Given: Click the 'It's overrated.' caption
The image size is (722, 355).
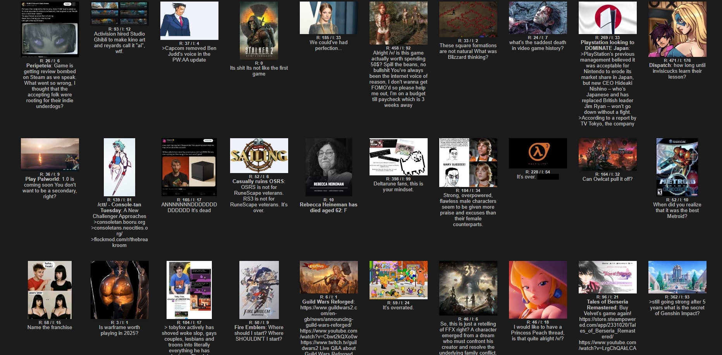Looking at the screenshot, I should pyautogui.click(x=399, y=307).
